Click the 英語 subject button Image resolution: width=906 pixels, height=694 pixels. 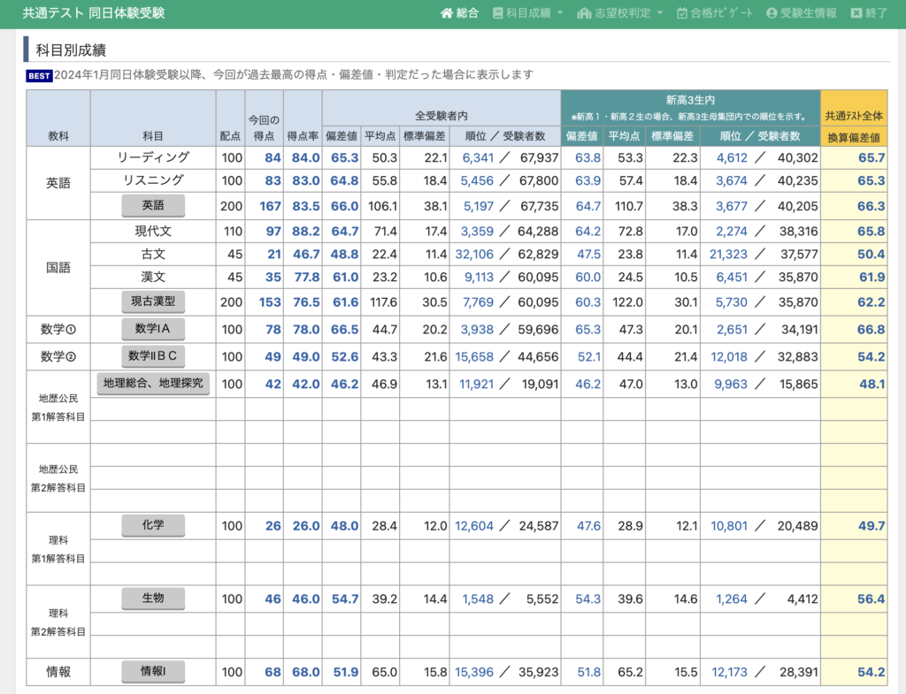point(153,205)
